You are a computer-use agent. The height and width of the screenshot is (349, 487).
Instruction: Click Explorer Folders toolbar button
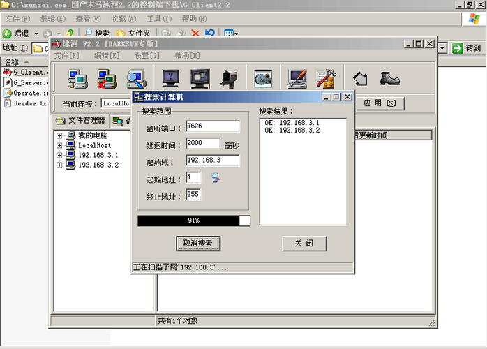(133, 33)
